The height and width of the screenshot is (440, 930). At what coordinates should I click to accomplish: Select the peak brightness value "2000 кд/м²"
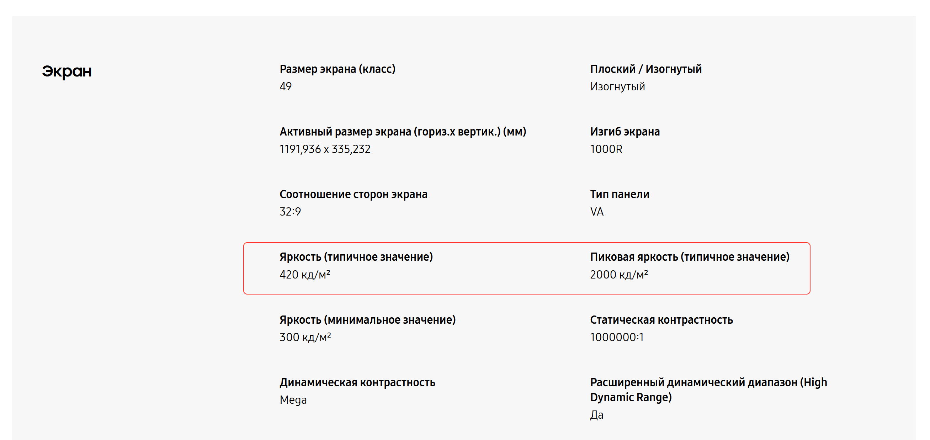[619, 275]
